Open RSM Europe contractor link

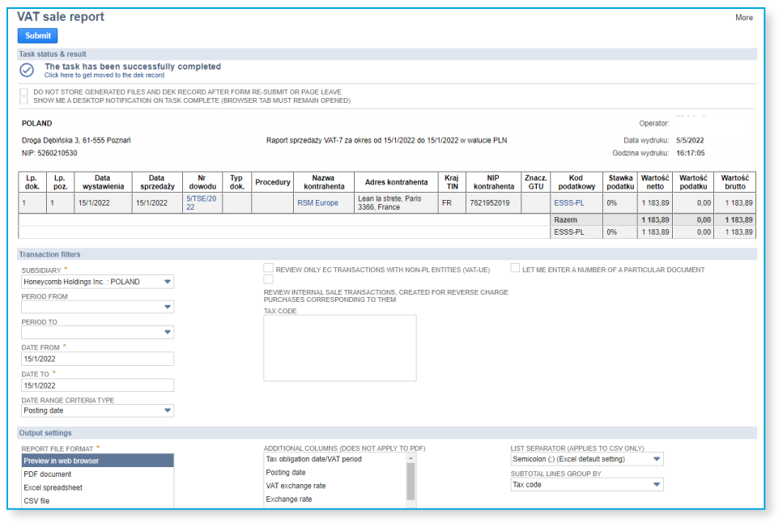pyautogui.click(x=317, y=203)
